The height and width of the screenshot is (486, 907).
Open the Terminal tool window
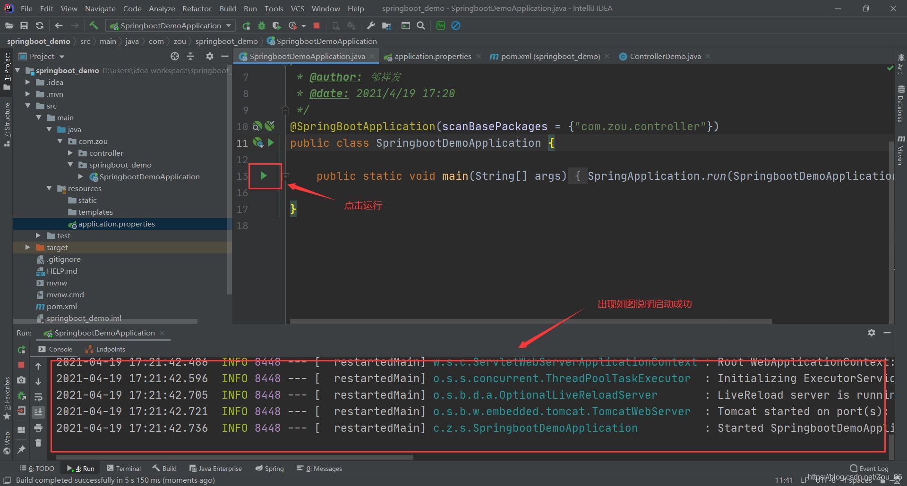pyautogui.click(x=124, y=468)
